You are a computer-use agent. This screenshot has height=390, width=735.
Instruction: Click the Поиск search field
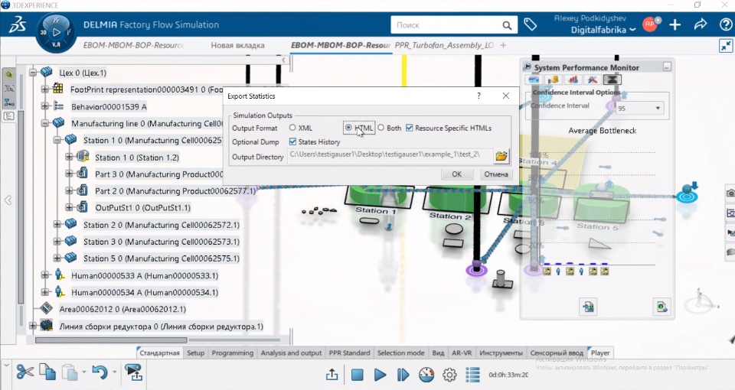coord(446,25)
